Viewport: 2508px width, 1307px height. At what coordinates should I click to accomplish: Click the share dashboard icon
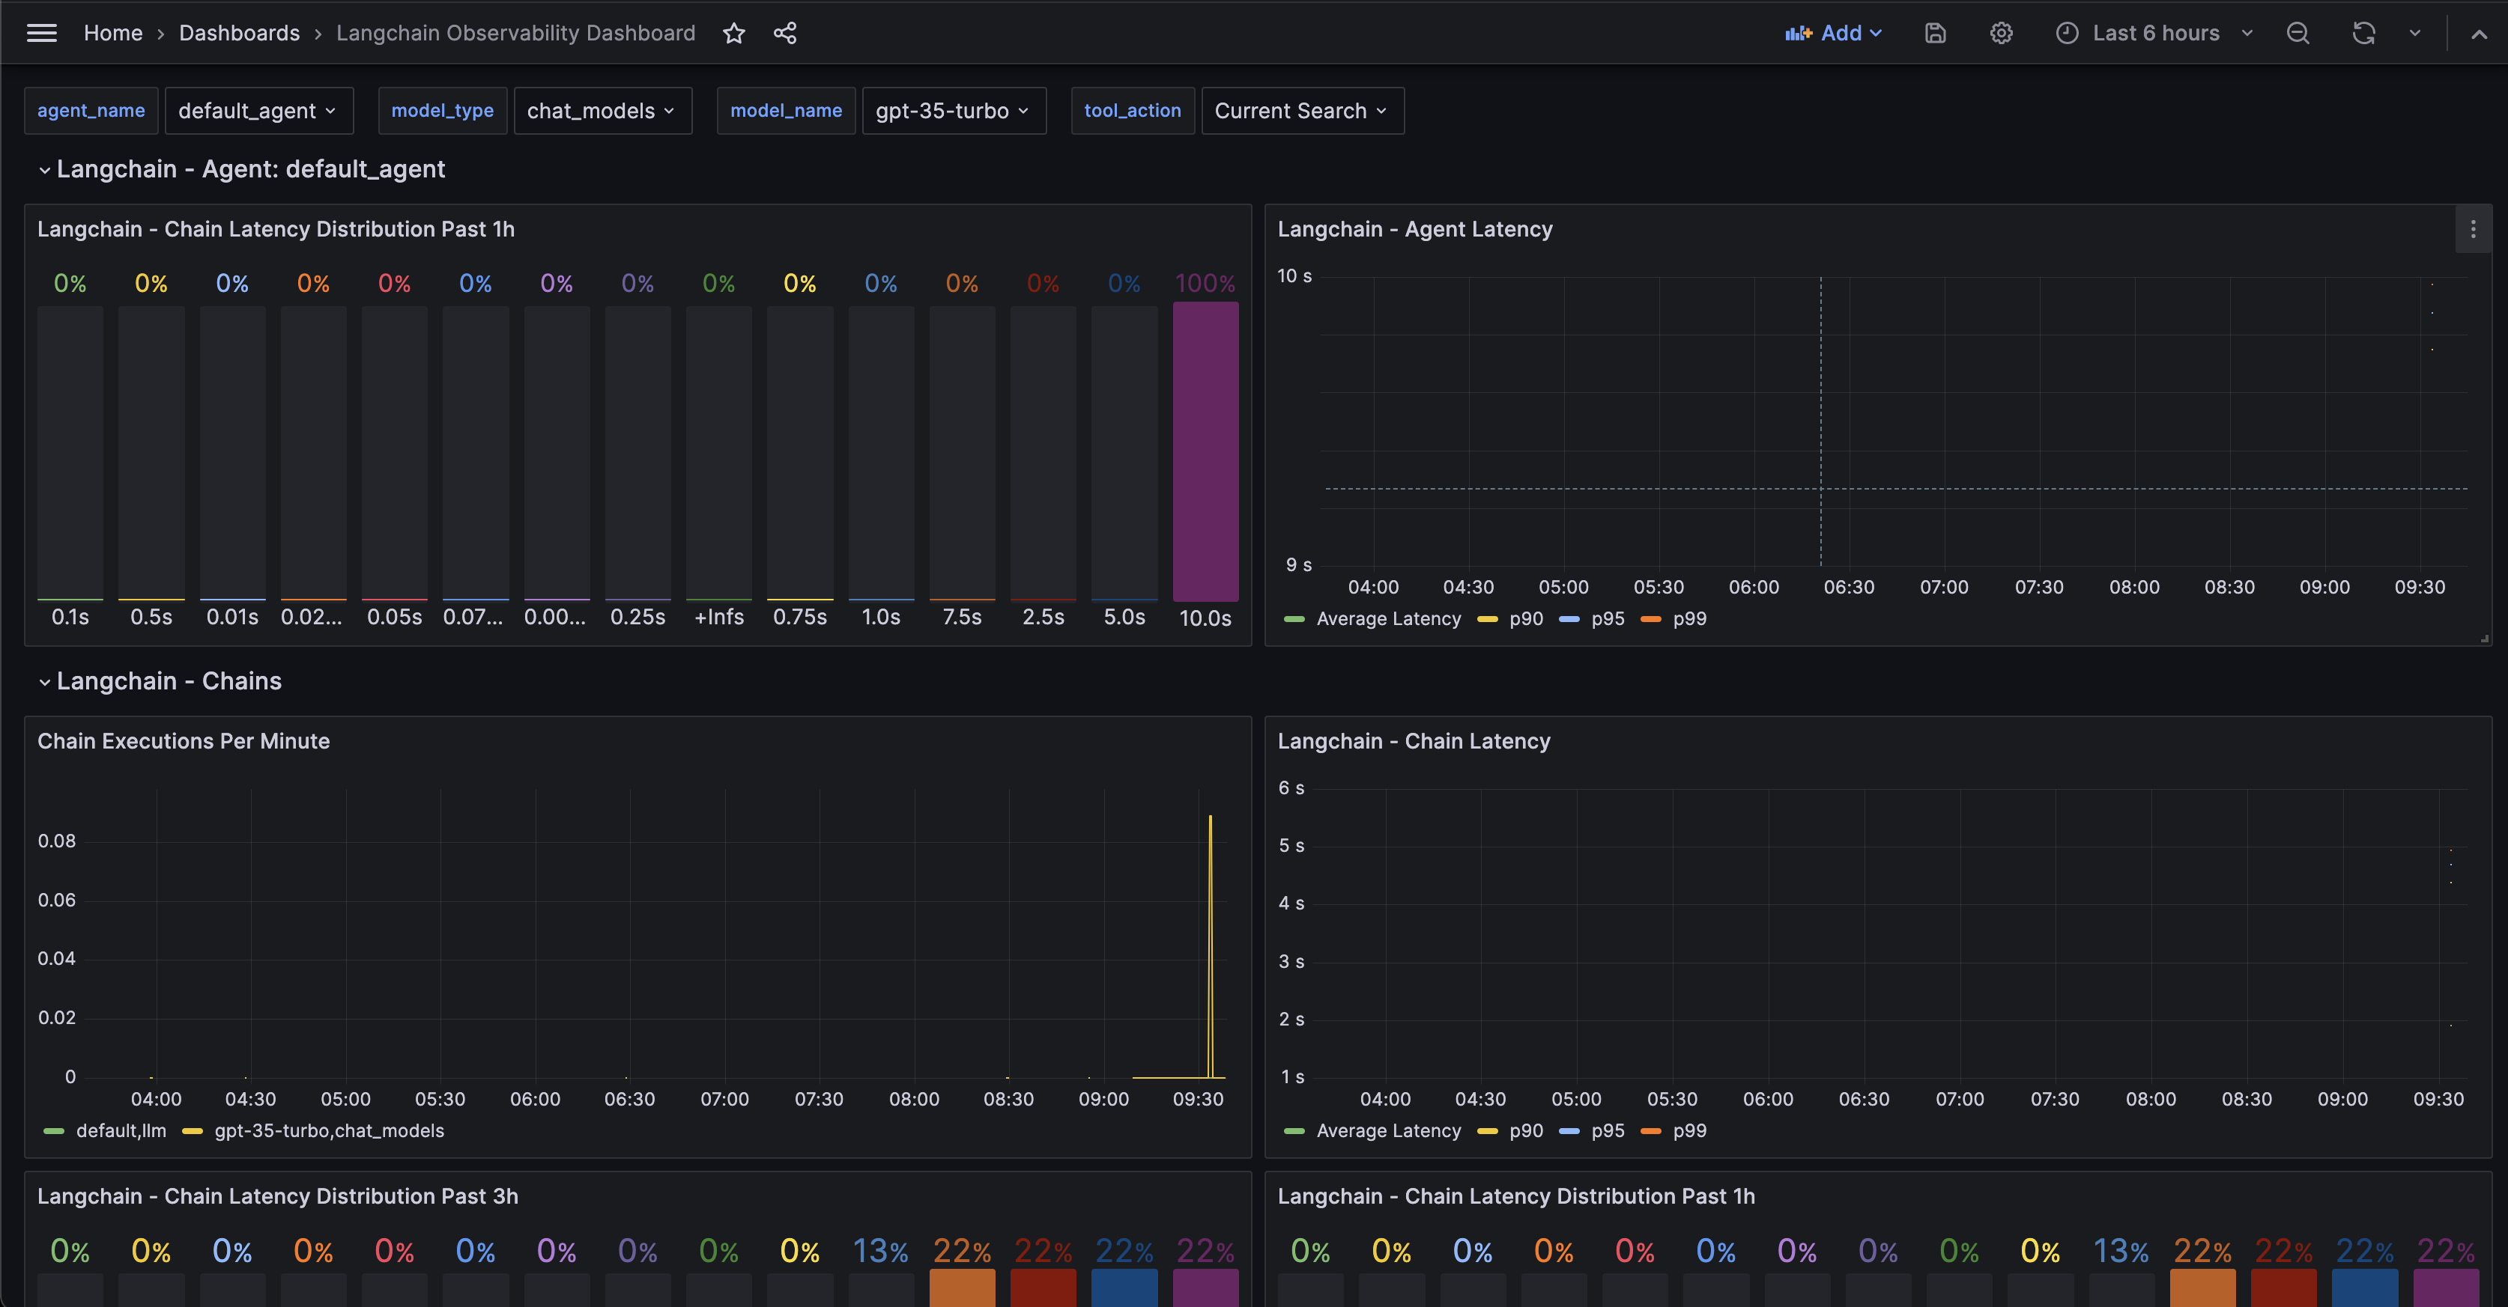coord(784,33)
